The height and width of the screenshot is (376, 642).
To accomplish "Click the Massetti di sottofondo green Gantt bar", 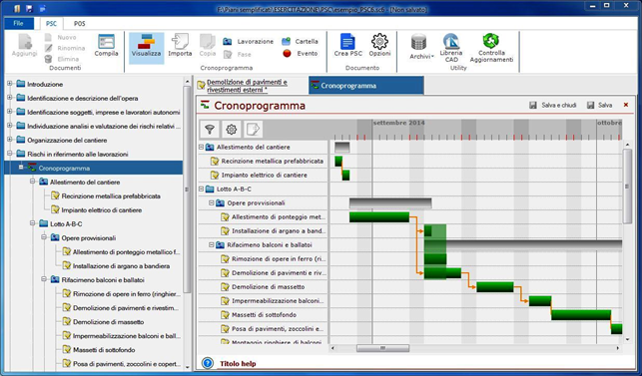I will click(581, 314).
